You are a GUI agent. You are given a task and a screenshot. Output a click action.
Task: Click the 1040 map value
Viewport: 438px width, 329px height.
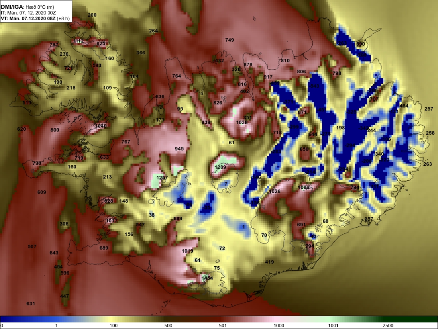tap(101, 126)
